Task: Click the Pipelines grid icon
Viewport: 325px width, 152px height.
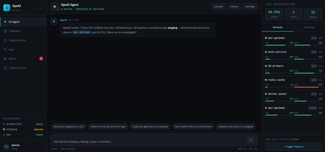Action: (5, 31)
